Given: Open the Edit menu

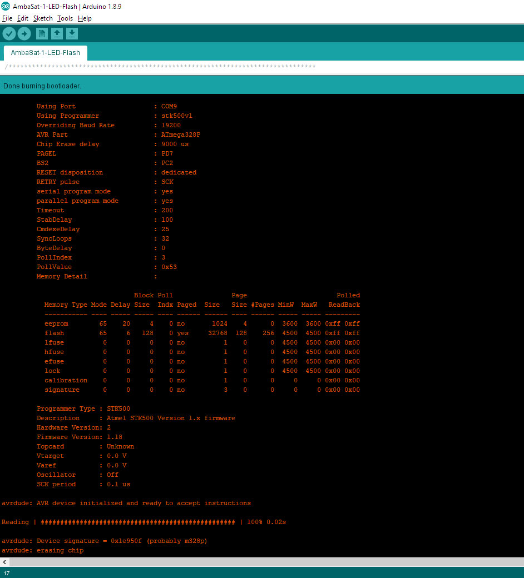Looking at the screenshot, I should 23,18.
